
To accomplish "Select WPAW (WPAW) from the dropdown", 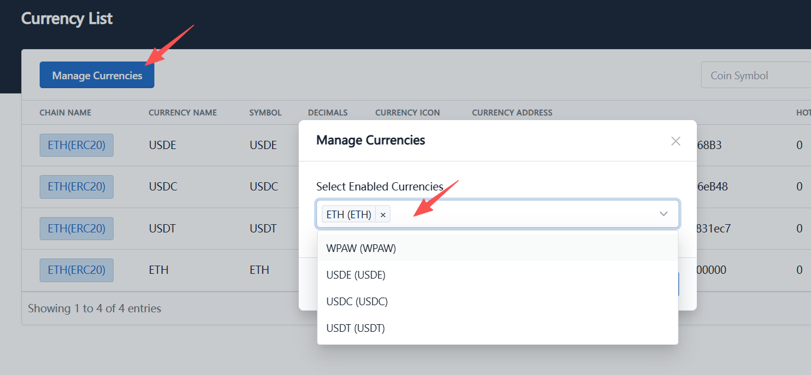I will [x=361, y=248].
